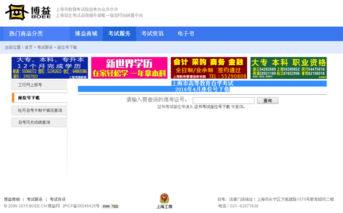Open footer 考试服务 link
This screenshot has height=213, width=343.
(34, 199)
